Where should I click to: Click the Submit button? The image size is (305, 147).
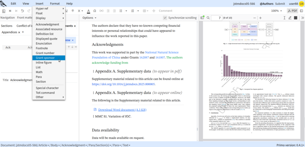tap(280, 3)
